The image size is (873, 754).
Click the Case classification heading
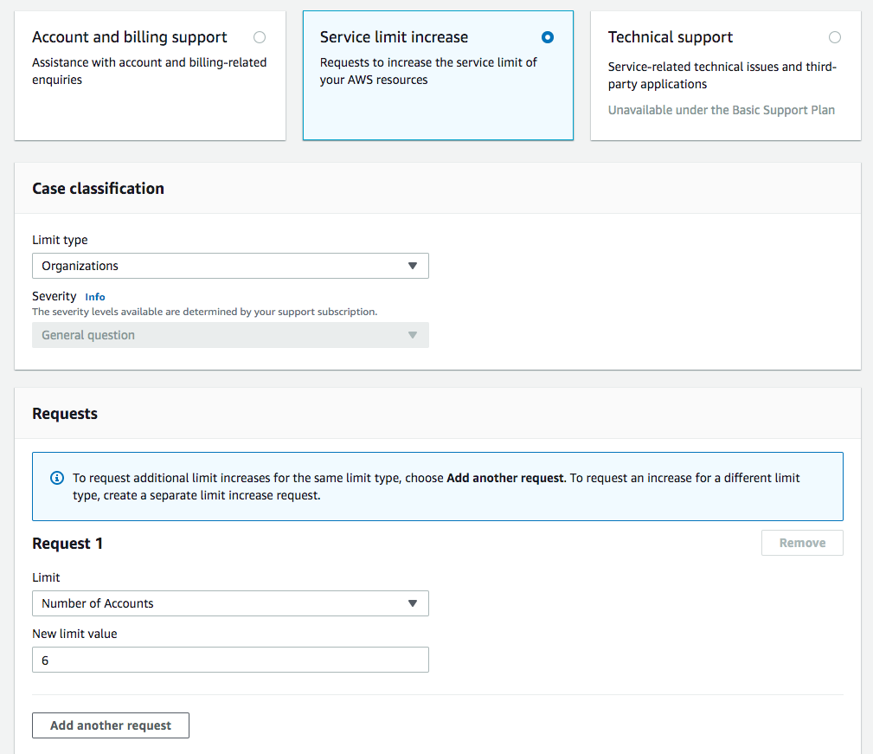98,188
